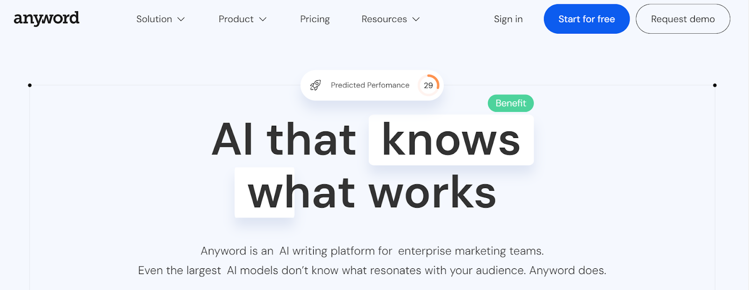The image size is (749, 290).
Task: Click the Start for free button
Action: coord(587,19)
